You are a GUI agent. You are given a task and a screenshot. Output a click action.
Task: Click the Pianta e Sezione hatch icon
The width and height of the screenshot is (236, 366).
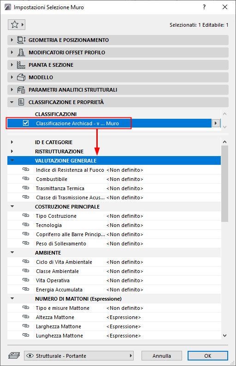point(21,65)
